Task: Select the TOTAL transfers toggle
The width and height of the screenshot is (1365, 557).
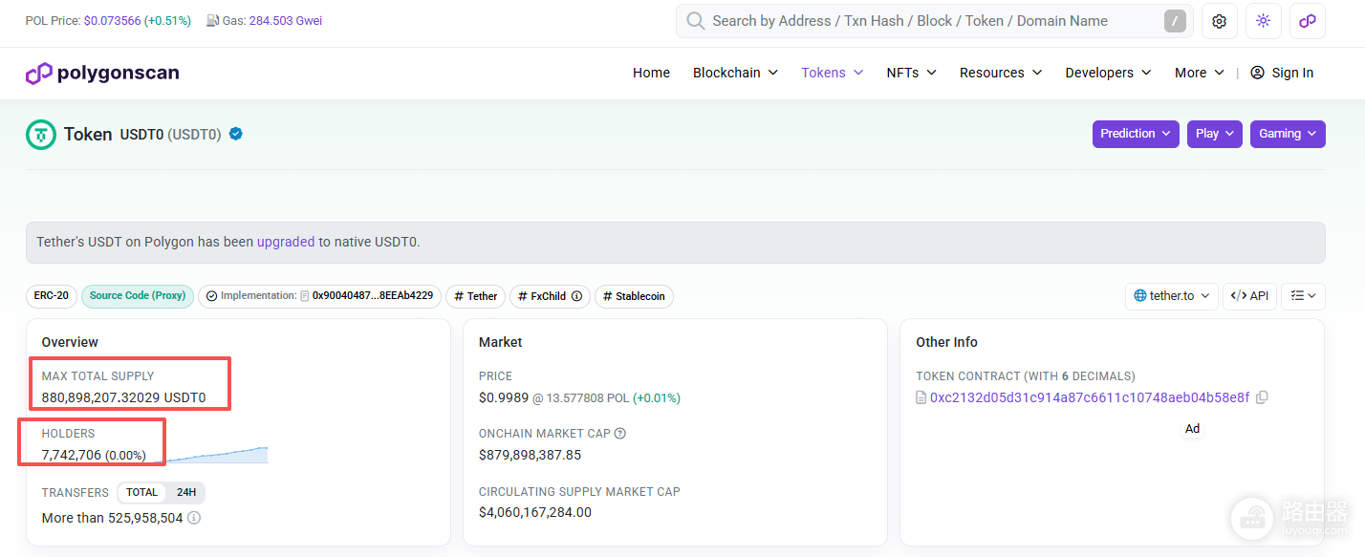Action: (141, 493)
